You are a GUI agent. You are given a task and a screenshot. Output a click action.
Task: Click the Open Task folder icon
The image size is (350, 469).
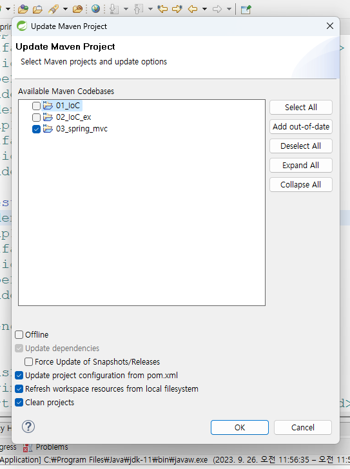(x=37, y=9)
